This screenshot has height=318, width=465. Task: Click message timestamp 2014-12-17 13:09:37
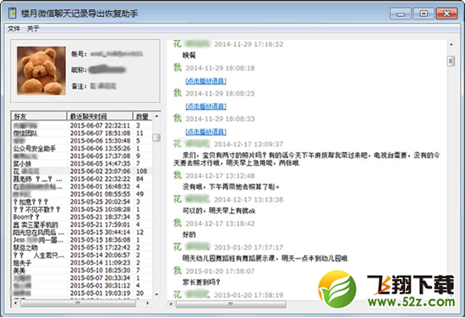click(x=249, y=144)
